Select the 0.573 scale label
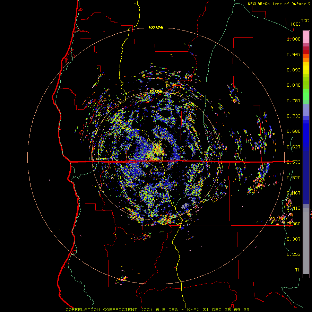312x312 pixels. pyautogui.click(x=294, y=162)
